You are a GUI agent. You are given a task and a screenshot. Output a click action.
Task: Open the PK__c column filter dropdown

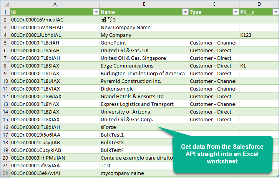point(275,12)
